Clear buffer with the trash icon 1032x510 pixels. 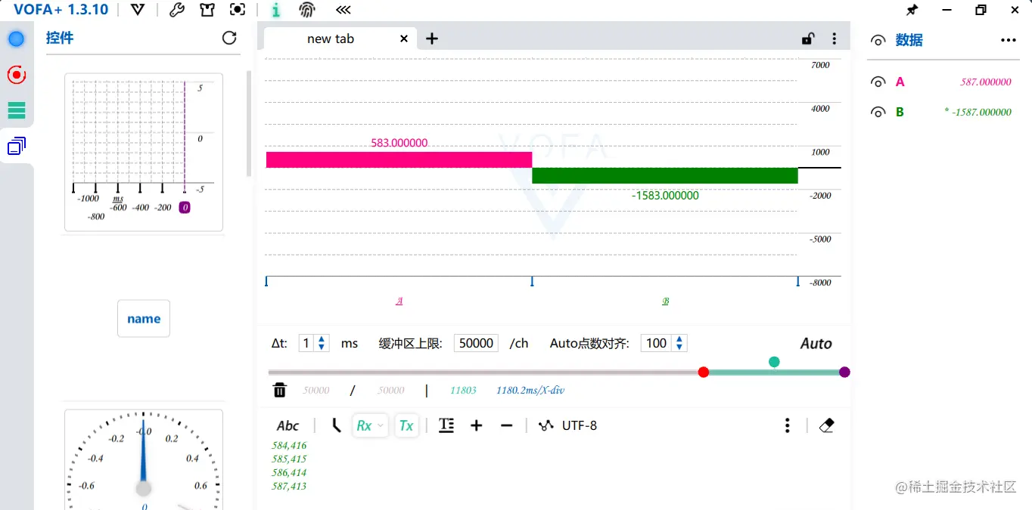[x=280, y=390]
